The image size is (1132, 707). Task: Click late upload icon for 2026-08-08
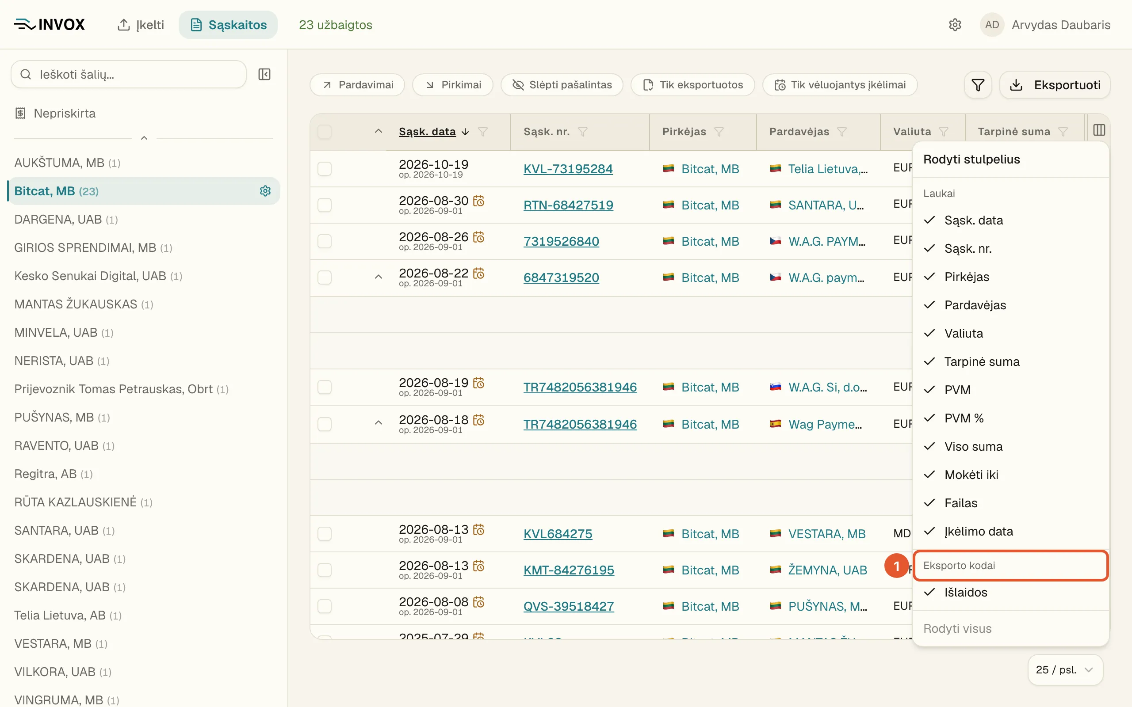[x=478, y=602]
